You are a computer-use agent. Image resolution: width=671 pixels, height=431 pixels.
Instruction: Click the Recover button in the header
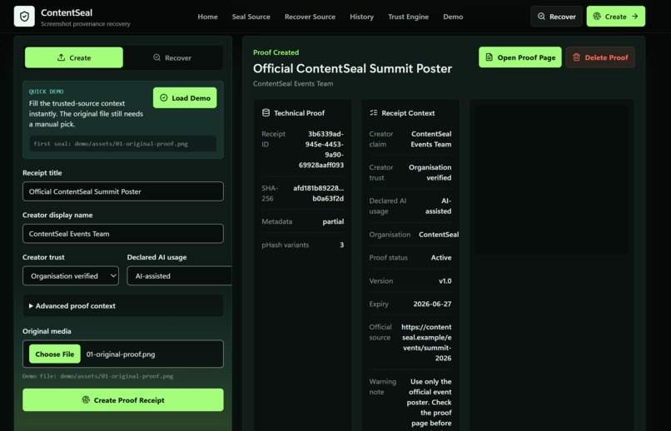[556, 17]
